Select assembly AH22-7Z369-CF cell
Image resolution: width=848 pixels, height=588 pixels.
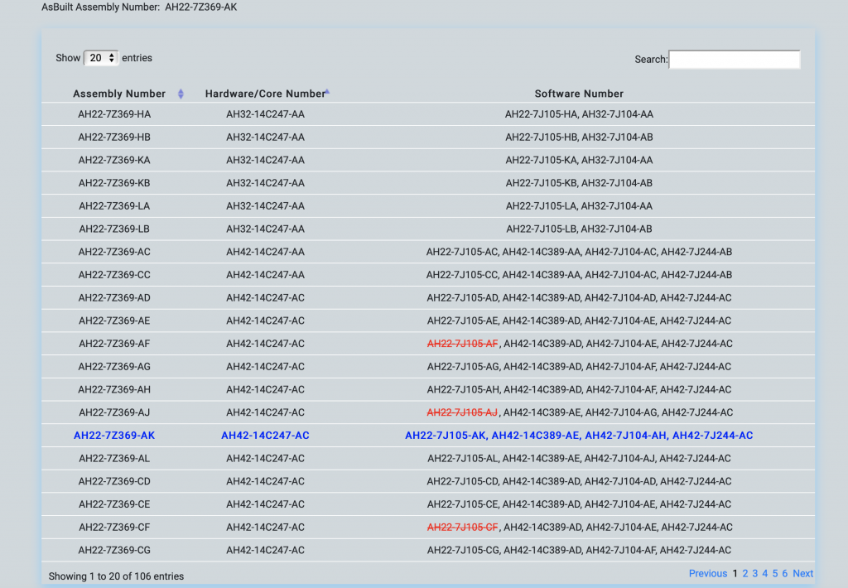[114, 527]
